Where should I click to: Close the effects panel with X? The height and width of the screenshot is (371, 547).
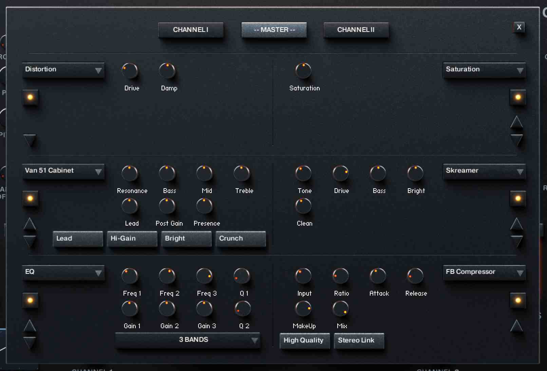(x=519, y=27)
